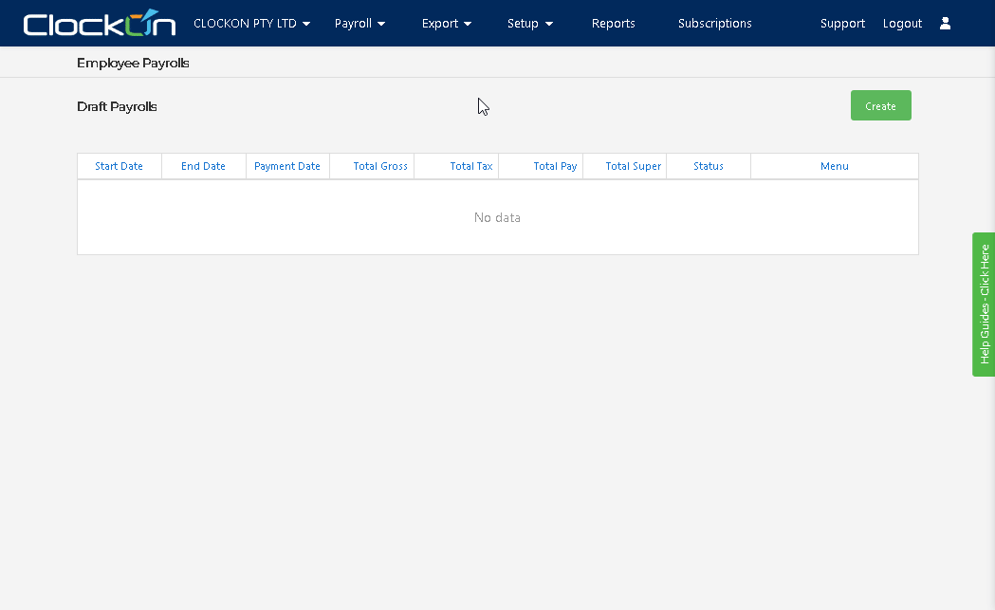This screenshot has width=995, height=610.
Task: Expand the CLOCKON PTY LTD company dropdown
Action: (252, 23)
